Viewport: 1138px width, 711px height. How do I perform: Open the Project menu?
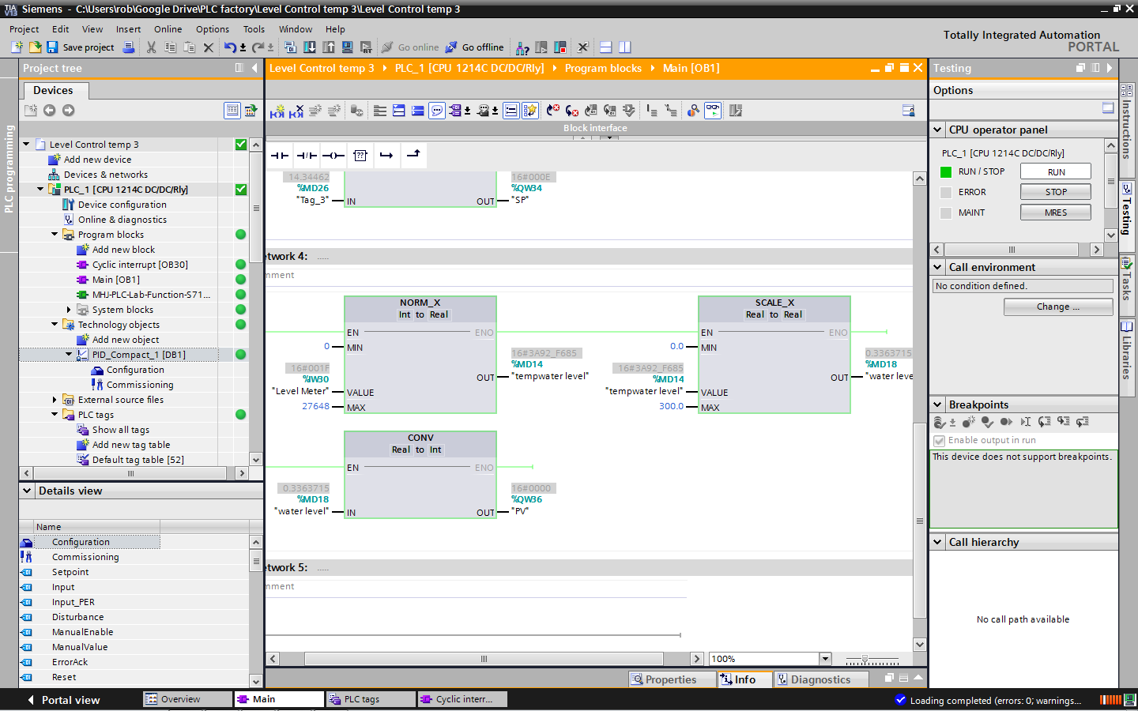tap(24, 29)
